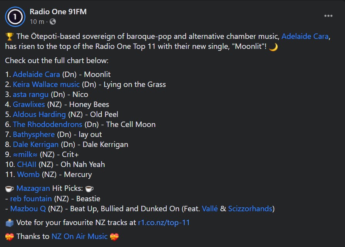Open The Rhododendrons band link
Image resolution: width=345 pixels, height=247 pixels.
tap(47, 124)
